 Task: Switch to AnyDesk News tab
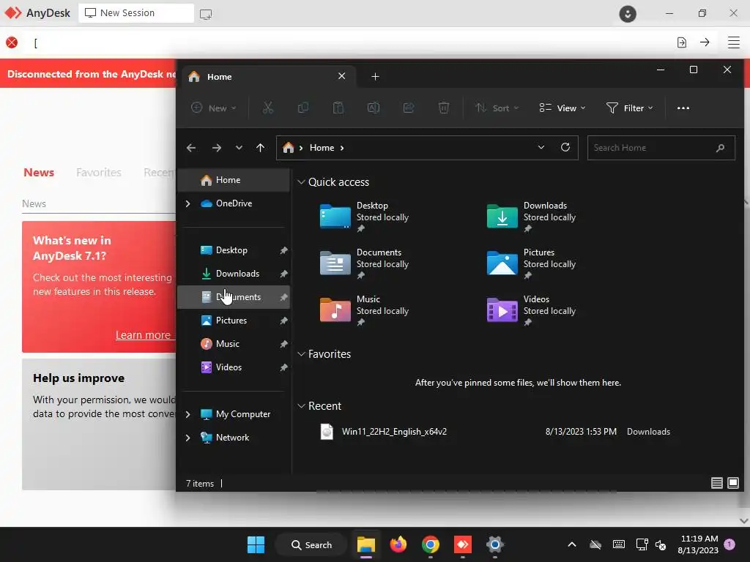pyautogui.click(x=39, y=173)
